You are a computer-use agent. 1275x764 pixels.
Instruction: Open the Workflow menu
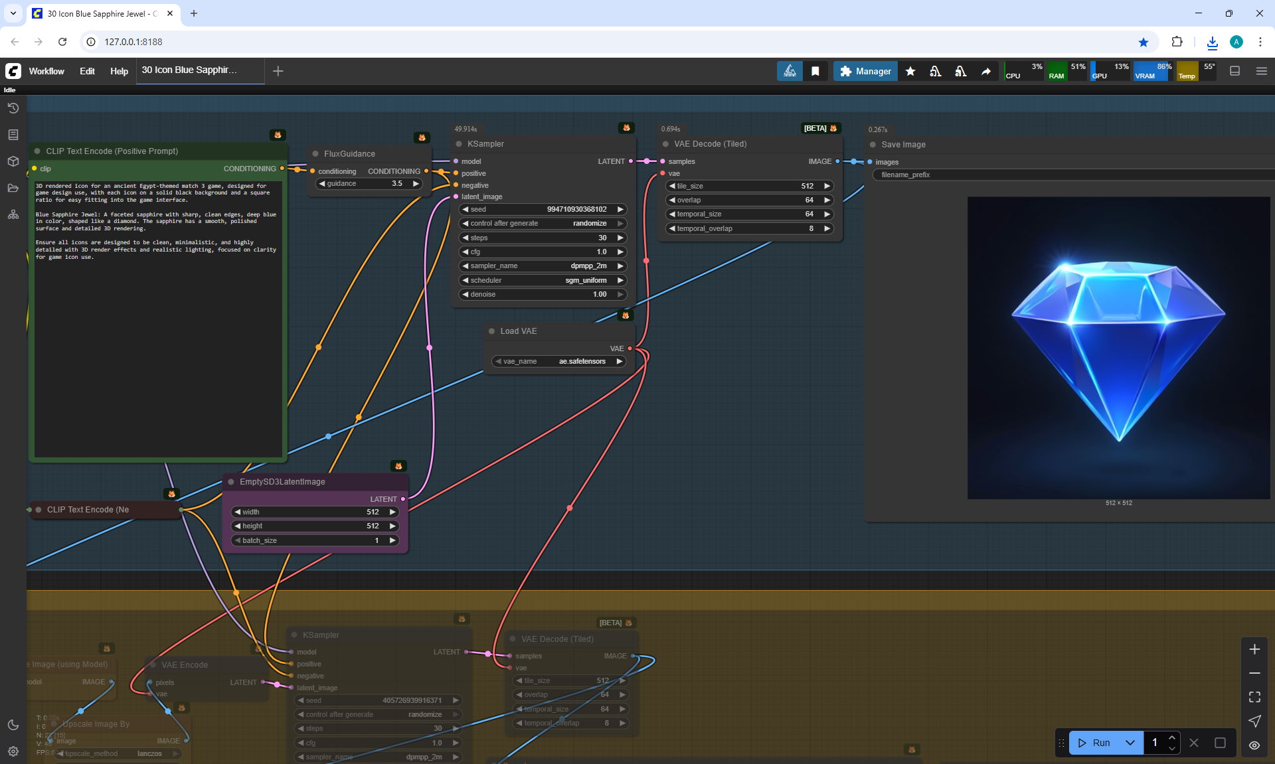(x=46, y=71)
